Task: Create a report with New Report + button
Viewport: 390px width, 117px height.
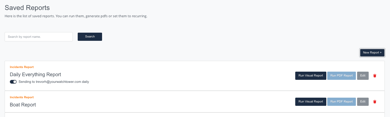Action: [372, 53]
